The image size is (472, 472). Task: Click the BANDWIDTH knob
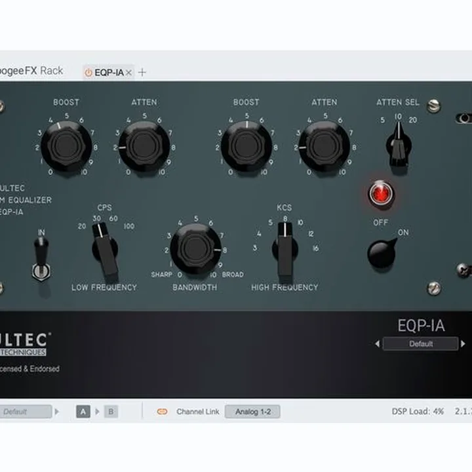tap(196, 249)
